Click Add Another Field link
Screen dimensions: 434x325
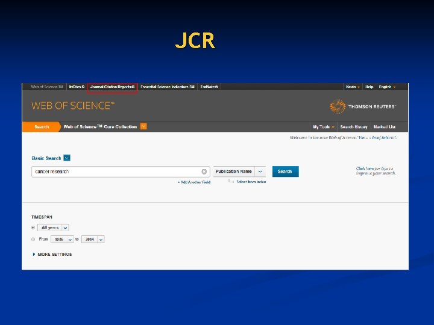(194, 182)
